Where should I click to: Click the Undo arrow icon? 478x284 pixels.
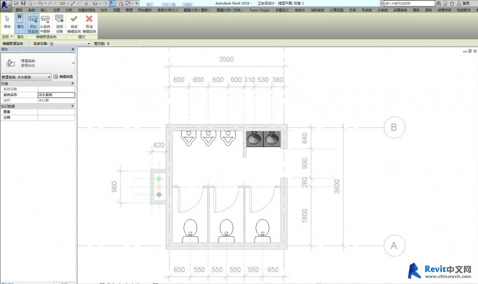point(40,3)
